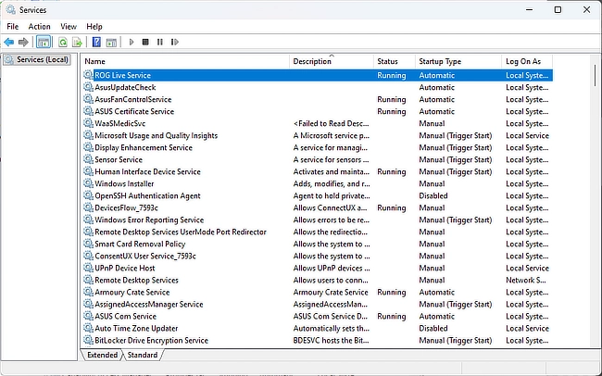The width and height of the screenshot is (602, 376).
Task: Click the gear icon beside UPnP Device Host
Action: (88, 268)
